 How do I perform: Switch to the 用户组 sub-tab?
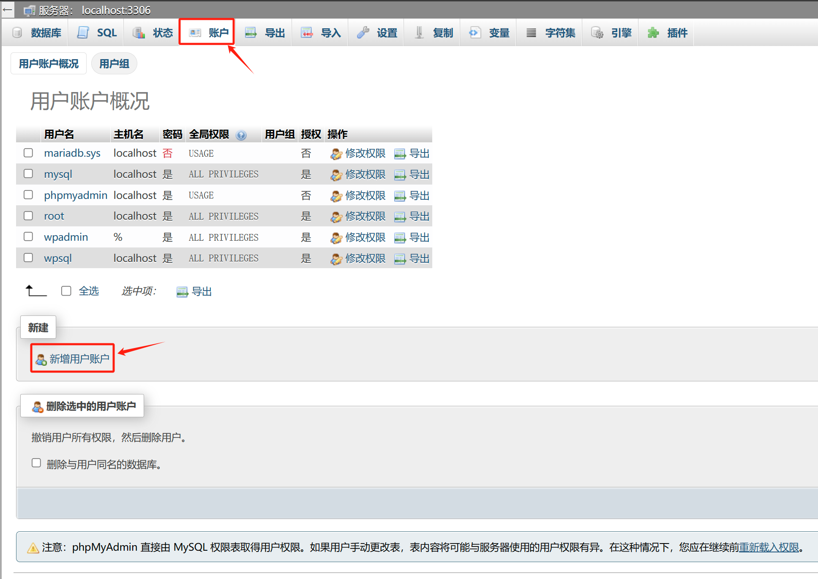tap(114, 64)
